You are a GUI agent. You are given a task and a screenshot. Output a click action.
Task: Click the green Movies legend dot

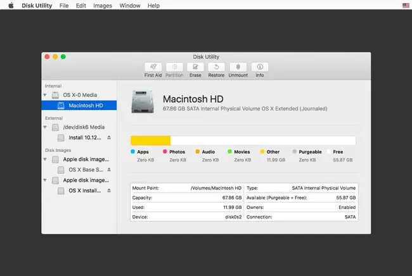[x=229, y=151]
